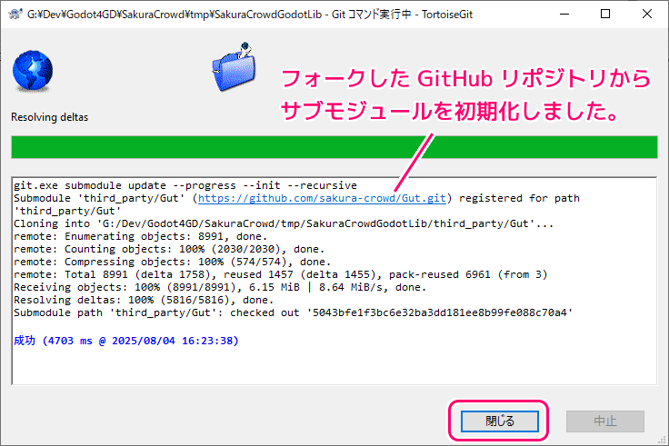Select the git.exe submodule update command line
The image size is (669, 446).
point(185,185)
